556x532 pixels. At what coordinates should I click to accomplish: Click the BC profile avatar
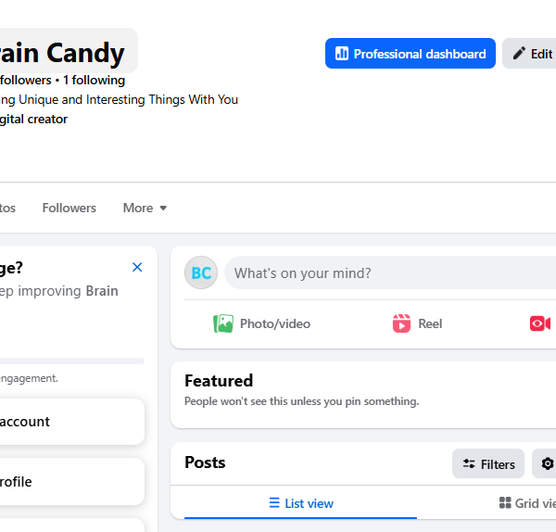201,272
